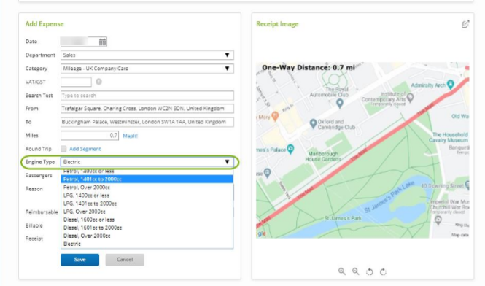485x286 pixels.
Task: Zoom out of the receipt image
Action: click(356, 271)
